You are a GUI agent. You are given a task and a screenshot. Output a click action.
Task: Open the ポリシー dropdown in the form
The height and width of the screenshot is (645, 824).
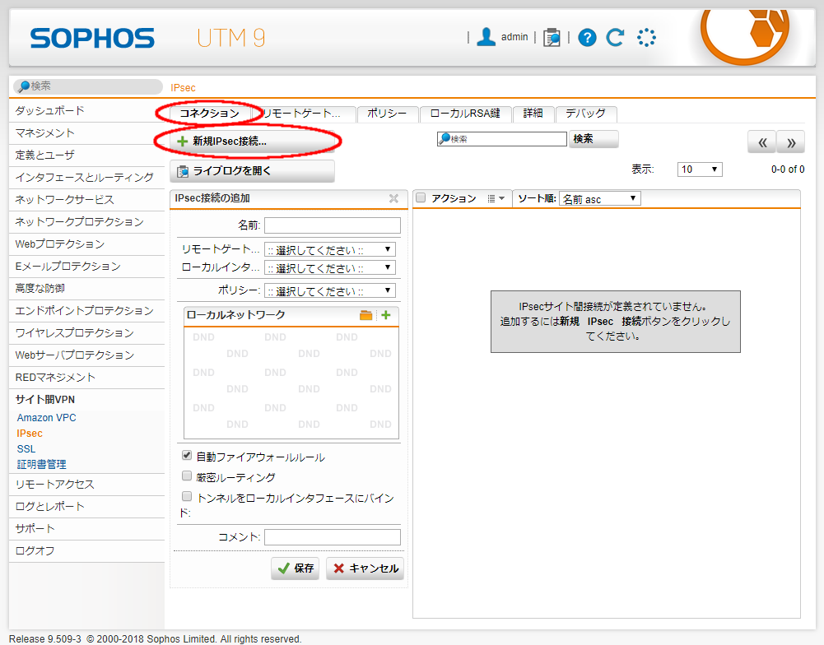[329, 291]
